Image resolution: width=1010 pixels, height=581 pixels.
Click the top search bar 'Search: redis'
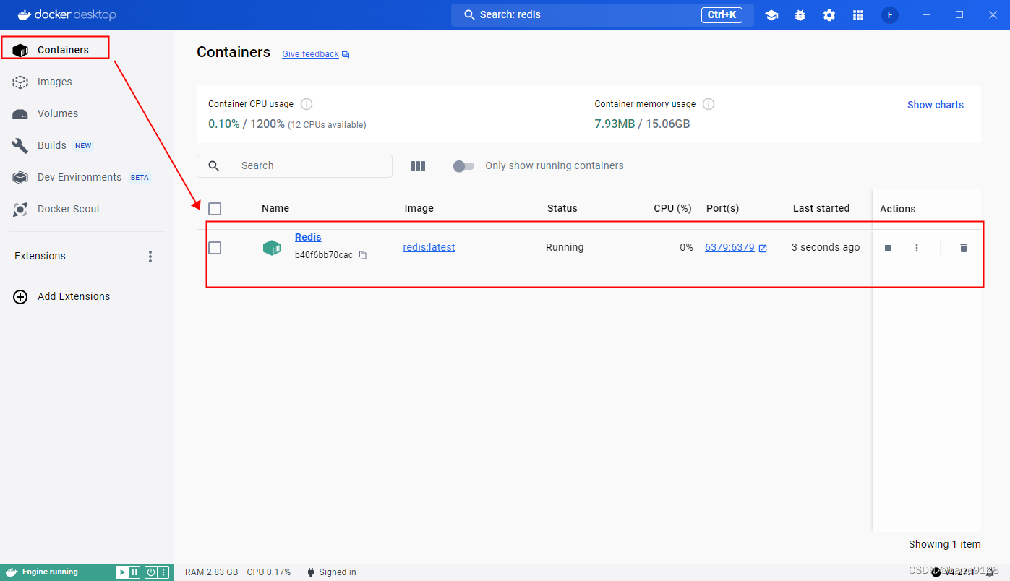602,15
